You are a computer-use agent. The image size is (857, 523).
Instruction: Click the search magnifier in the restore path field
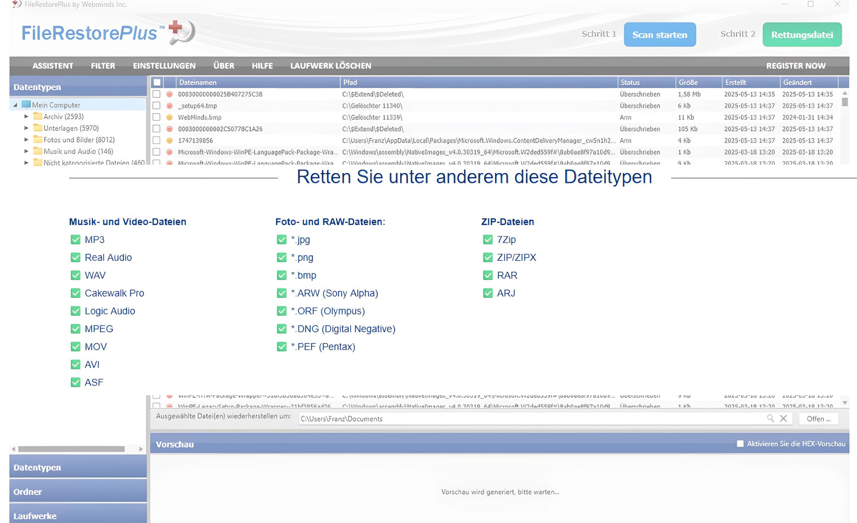[770, 418]
